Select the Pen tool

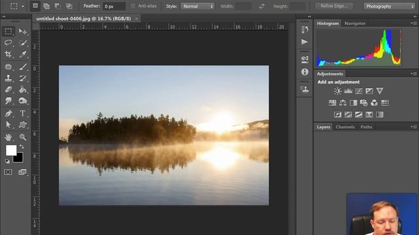pyautogui.click(x=9, y=114)
